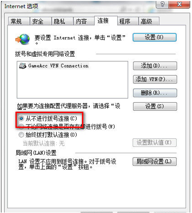
Task: Select 从不进行拨号连接 radio option
Action: [21, 118]
